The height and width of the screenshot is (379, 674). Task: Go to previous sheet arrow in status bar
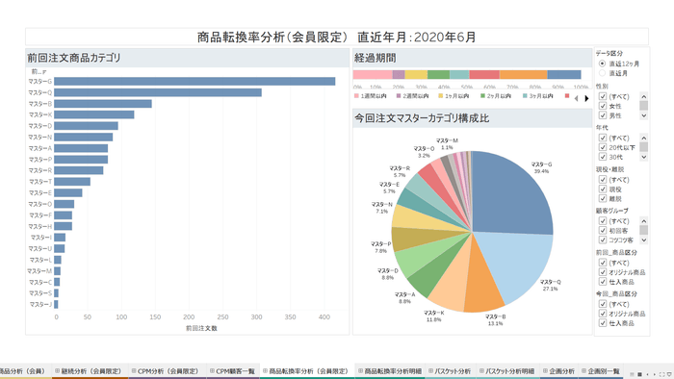pos(647,374)
